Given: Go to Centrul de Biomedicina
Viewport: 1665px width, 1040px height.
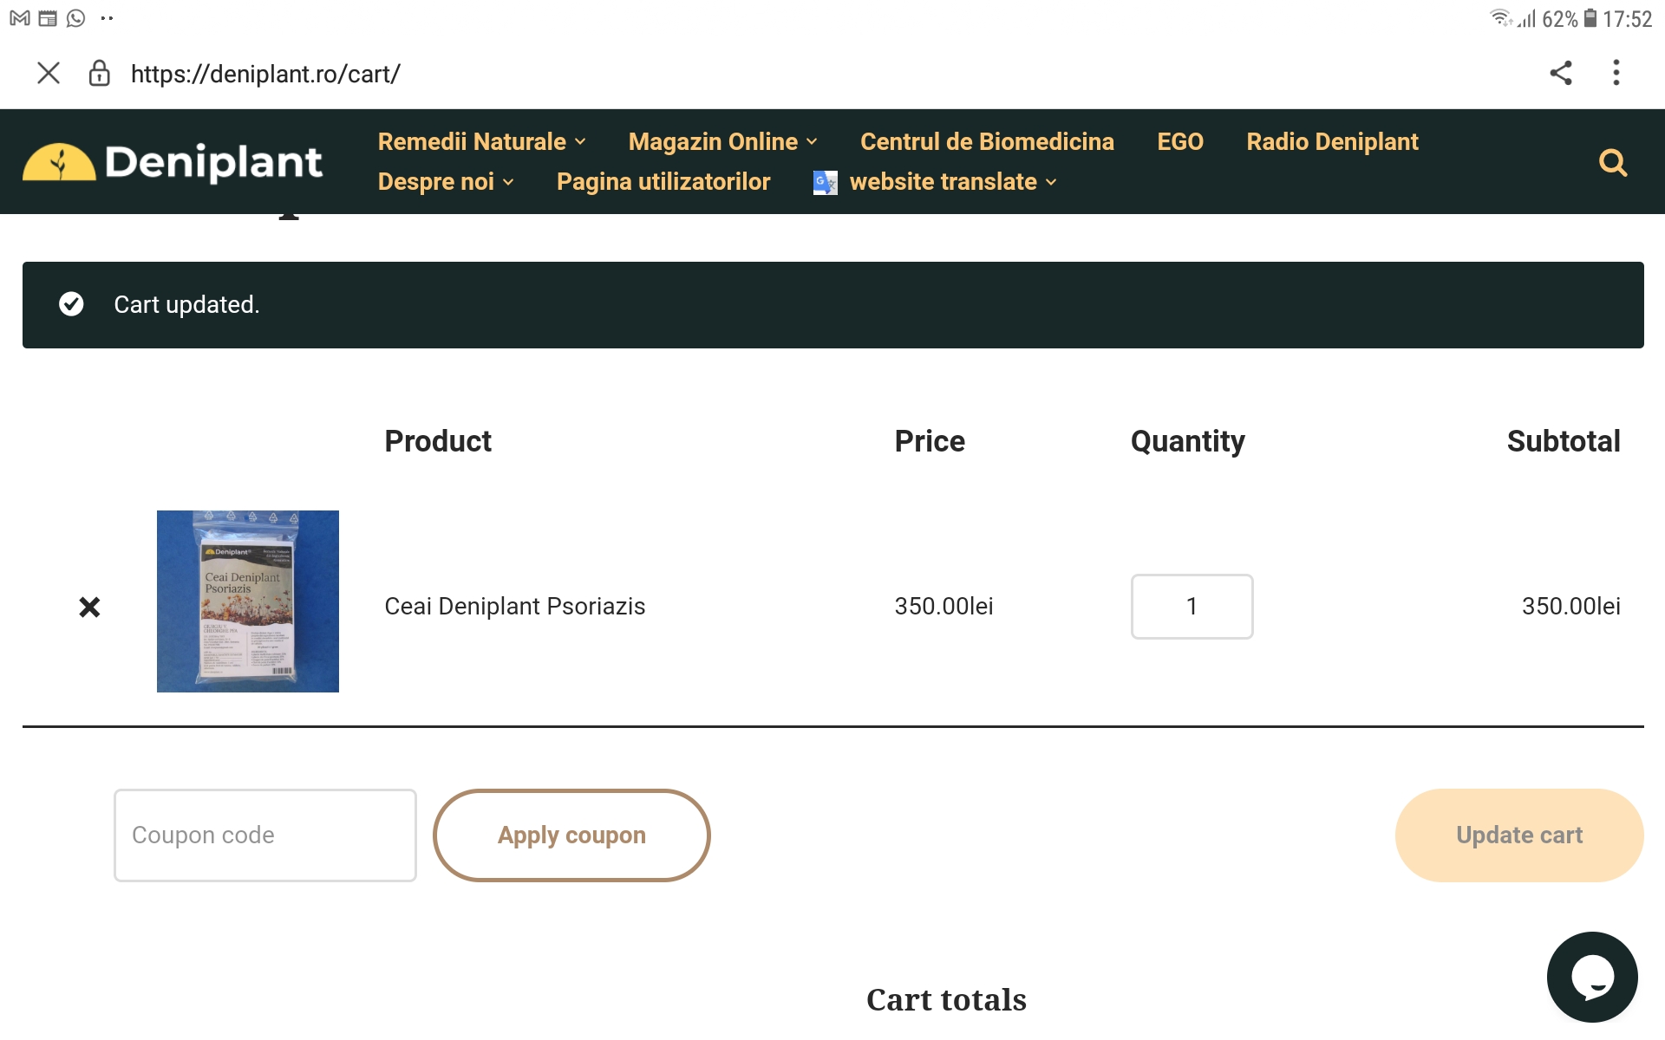Looking at the screenshot, I should coord(987,141).
